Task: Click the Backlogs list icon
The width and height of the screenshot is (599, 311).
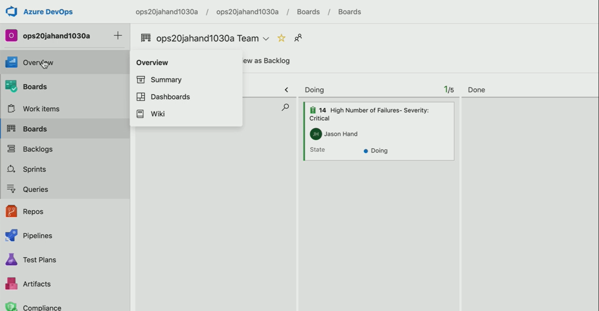Action: click(x=11, y=149)
